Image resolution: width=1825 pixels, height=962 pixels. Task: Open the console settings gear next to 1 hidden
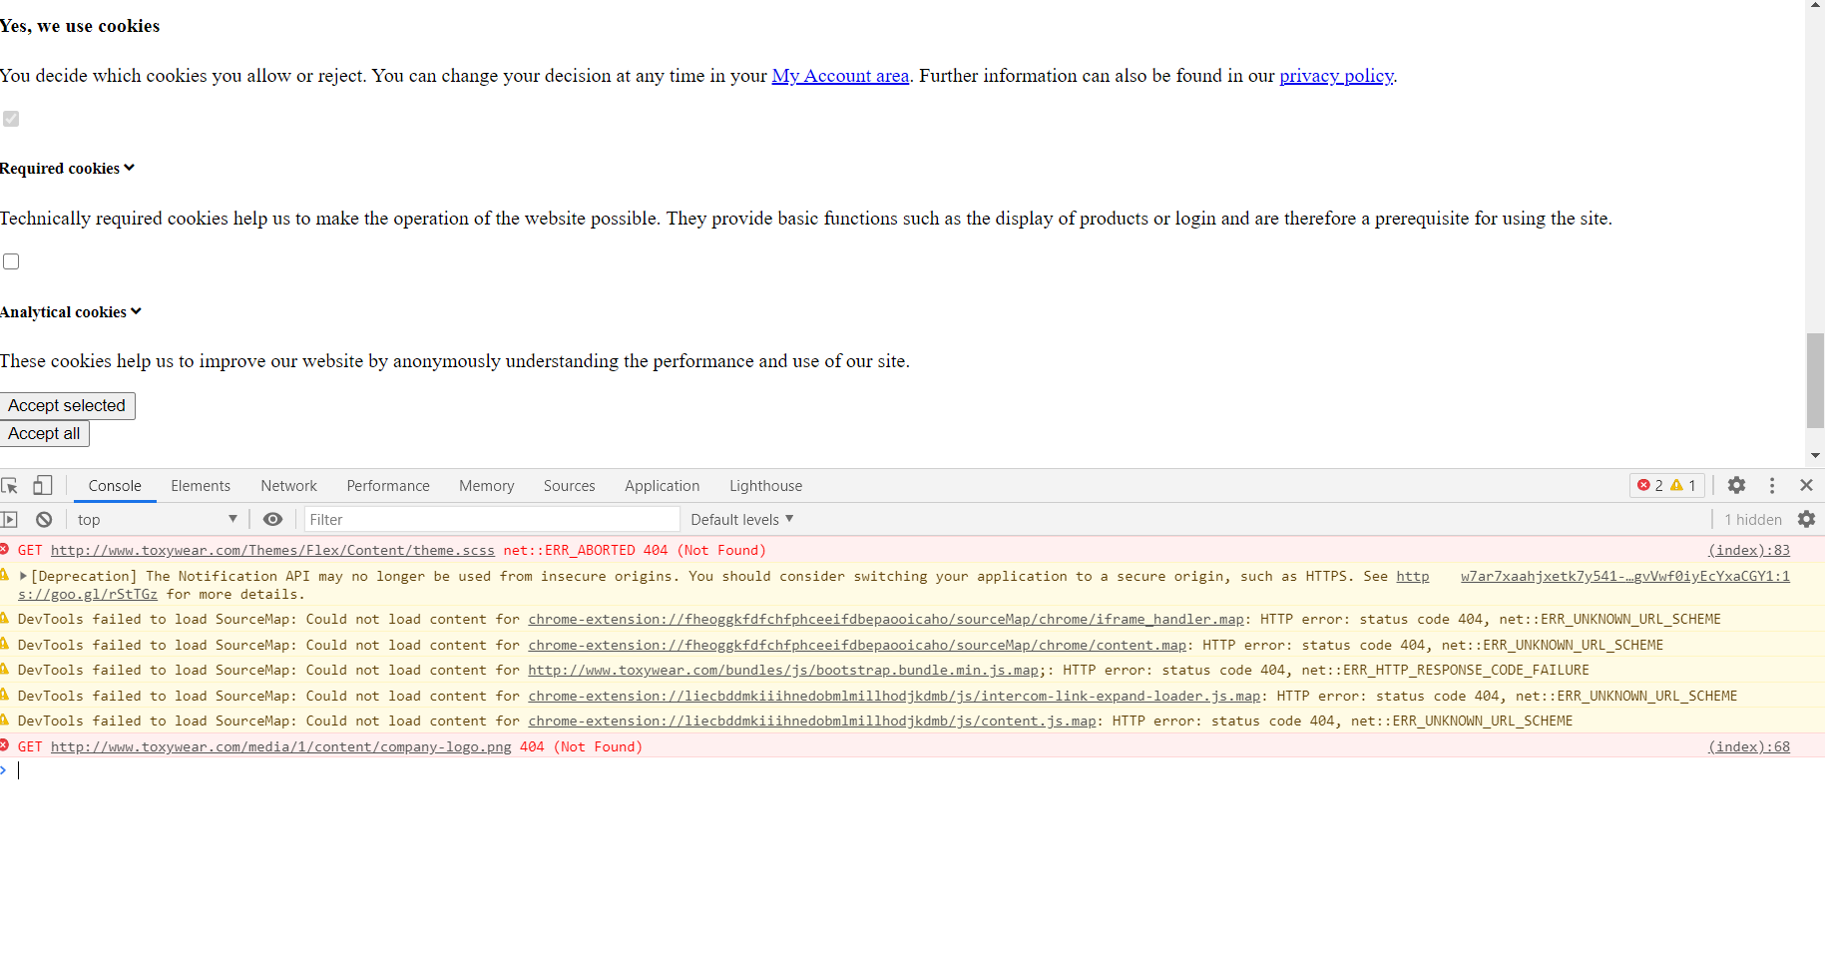(1807, 519)
